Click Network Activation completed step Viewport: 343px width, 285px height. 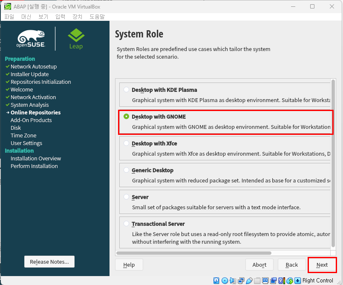coord(33,97)
